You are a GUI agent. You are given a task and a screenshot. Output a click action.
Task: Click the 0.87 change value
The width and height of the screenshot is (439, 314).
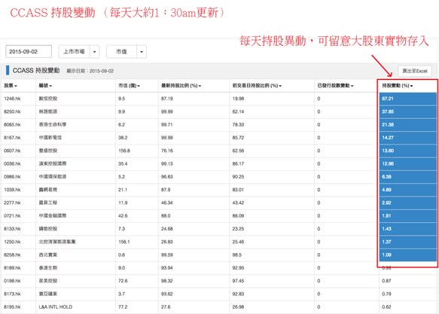pos(386,281)
